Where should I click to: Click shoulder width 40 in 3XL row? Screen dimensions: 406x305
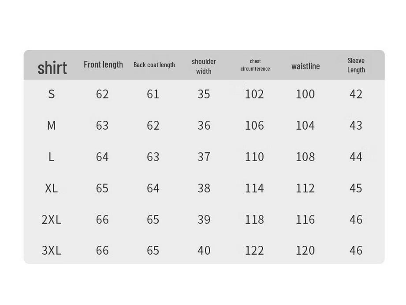(204, 251)
